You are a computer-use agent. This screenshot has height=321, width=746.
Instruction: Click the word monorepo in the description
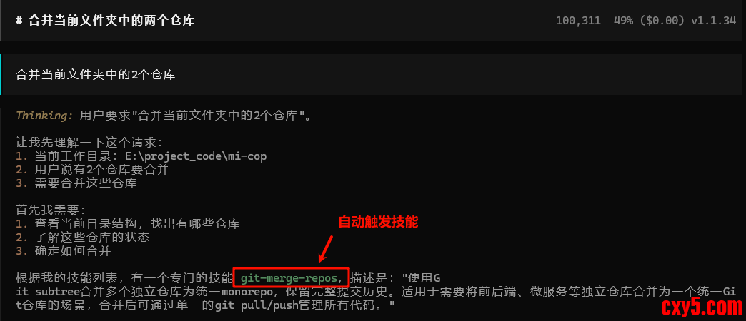247,291
